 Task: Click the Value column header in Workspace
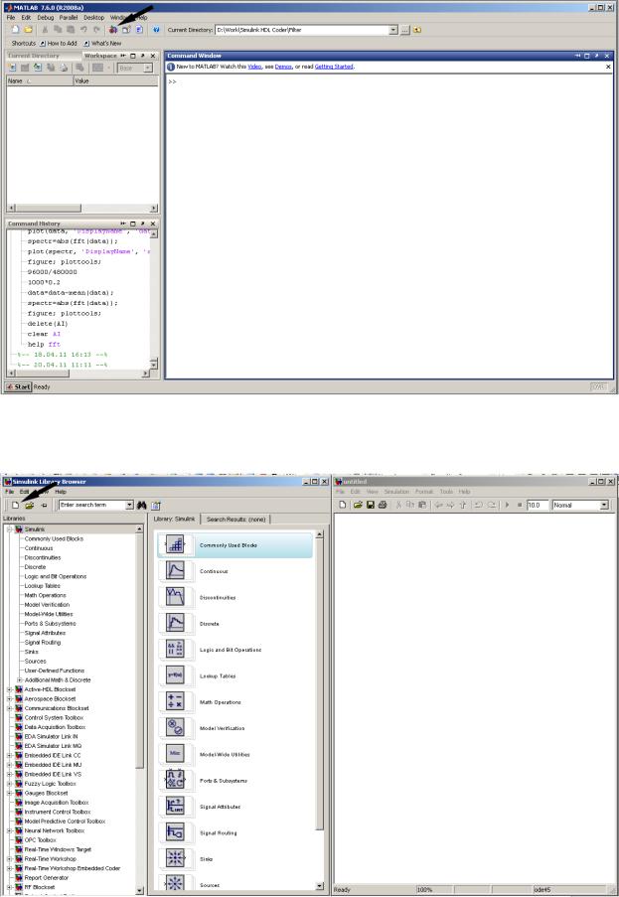click(115, 81)
